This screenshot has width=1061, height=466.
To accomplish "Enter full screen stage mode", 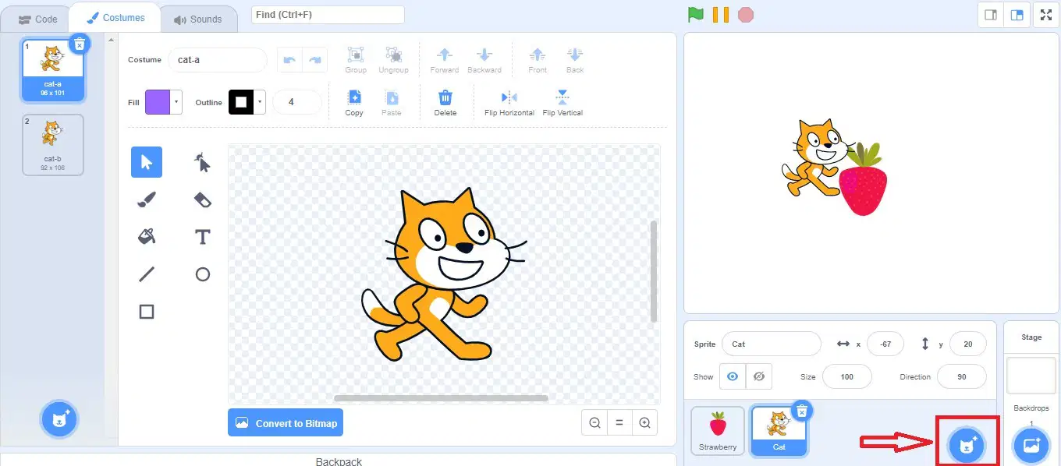I will click(x=1046, y=15).
